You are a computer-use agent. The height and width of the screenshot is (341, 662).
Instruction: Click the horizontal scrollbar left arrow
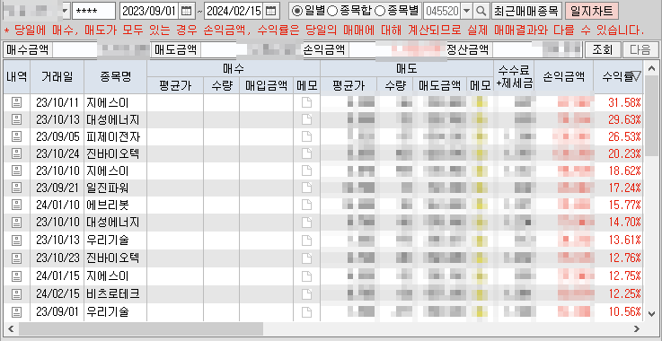click(11, 328)
